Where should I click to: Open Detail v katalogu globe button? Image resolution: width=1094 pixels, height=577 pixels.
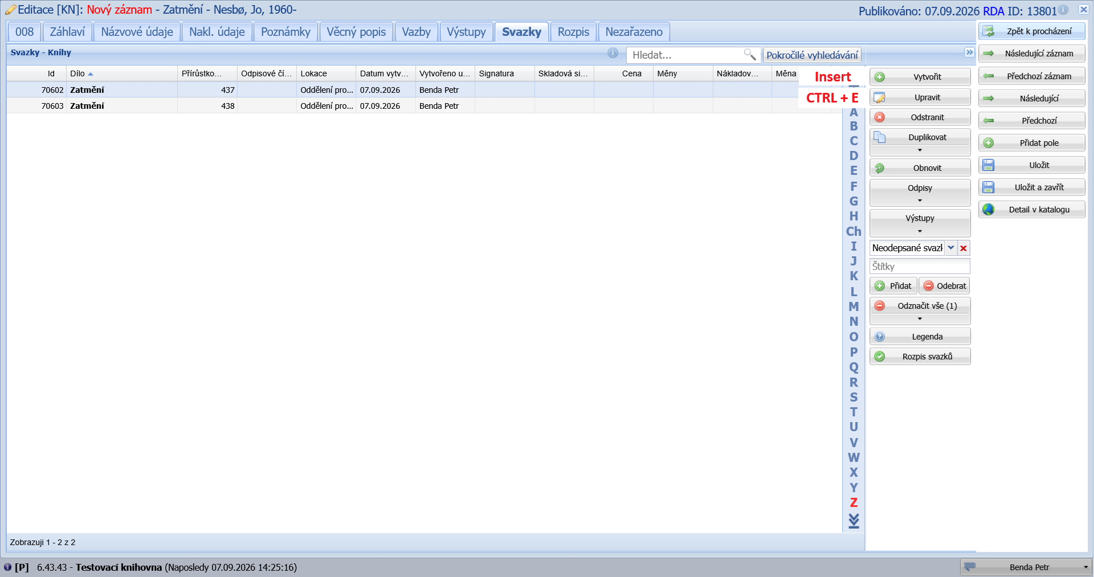click(x=1031, y=210)
